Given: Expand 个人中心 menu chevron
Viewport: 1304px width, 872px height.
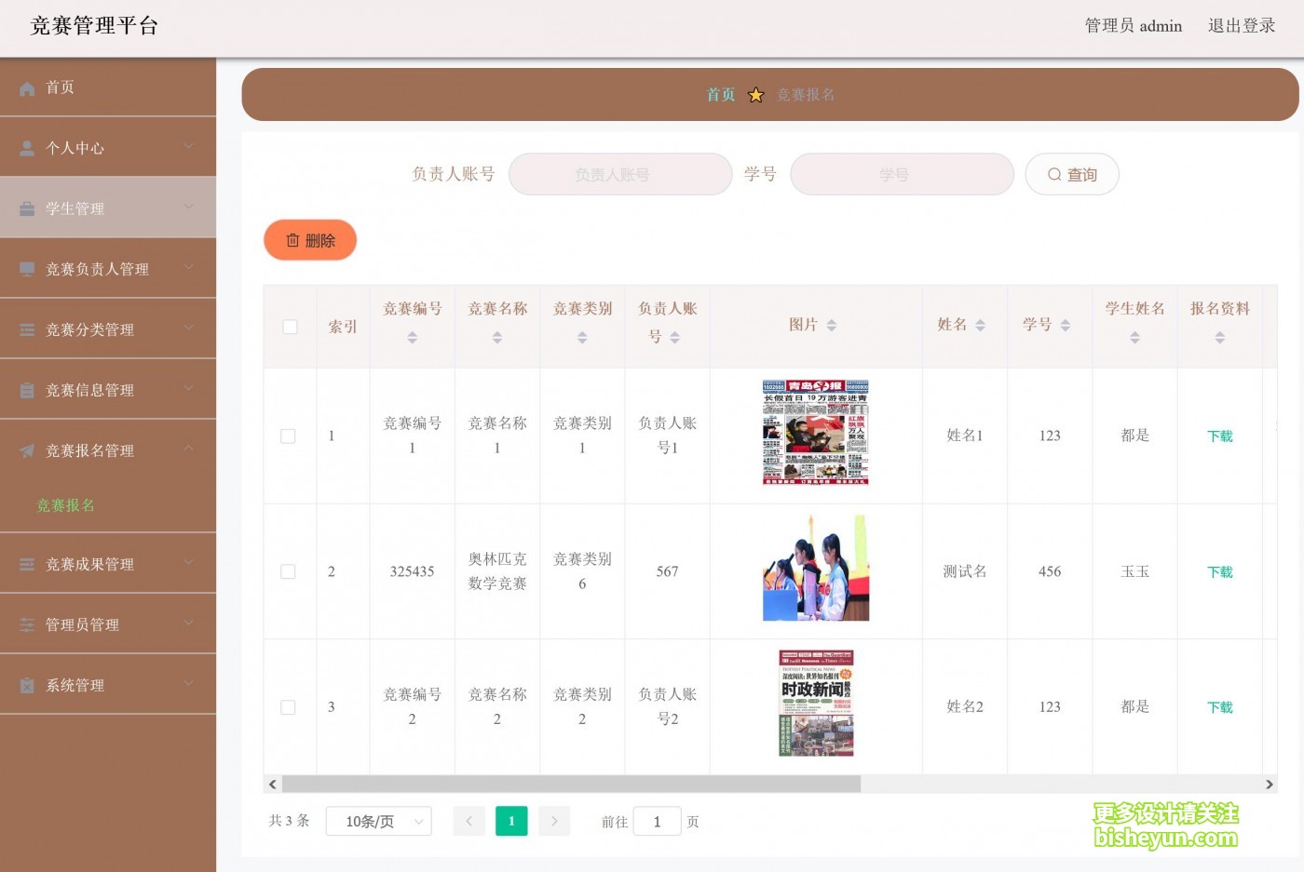Looking at the screenshot, I should pos(189,146).
